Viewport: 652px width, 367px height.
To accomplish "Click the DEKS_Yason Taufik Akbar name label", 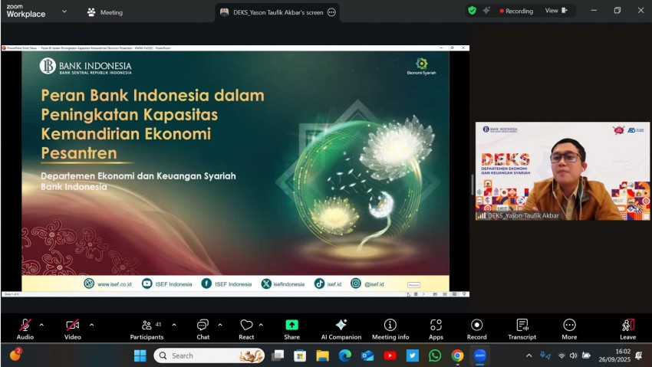I will 523,215.
